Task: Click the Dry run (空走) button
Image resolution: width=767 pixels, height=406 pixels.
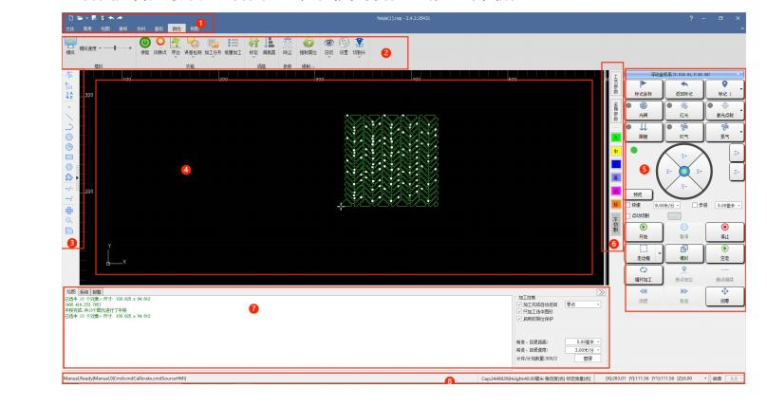Action: (x=725, y=253)
